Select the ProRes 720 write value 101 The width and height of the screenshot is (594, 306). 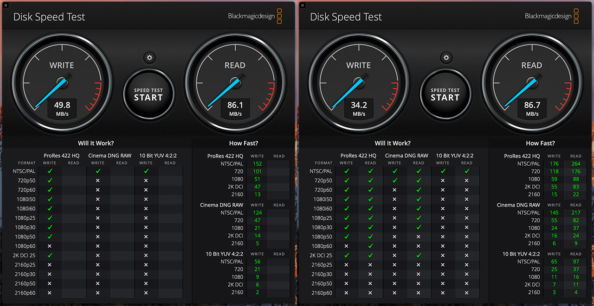tap(257, 171)
